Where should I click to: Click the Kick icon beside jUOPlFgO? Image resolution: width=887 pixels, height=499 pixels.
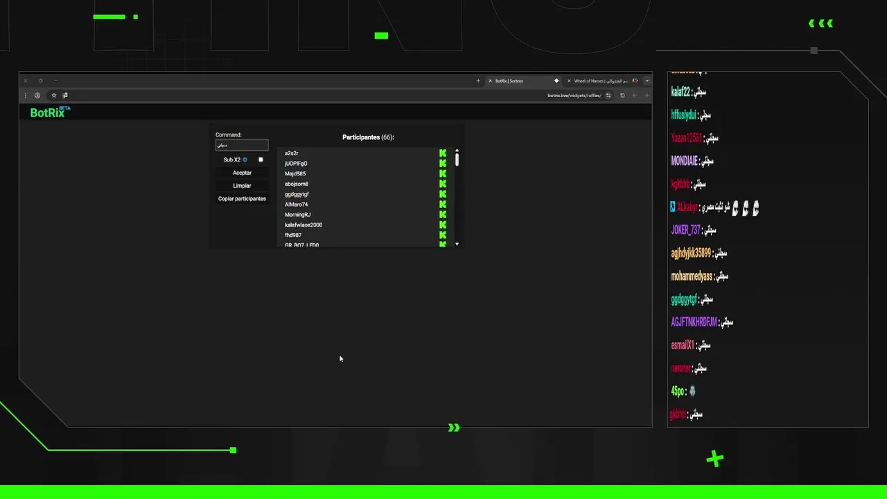(x=443, y=164)
